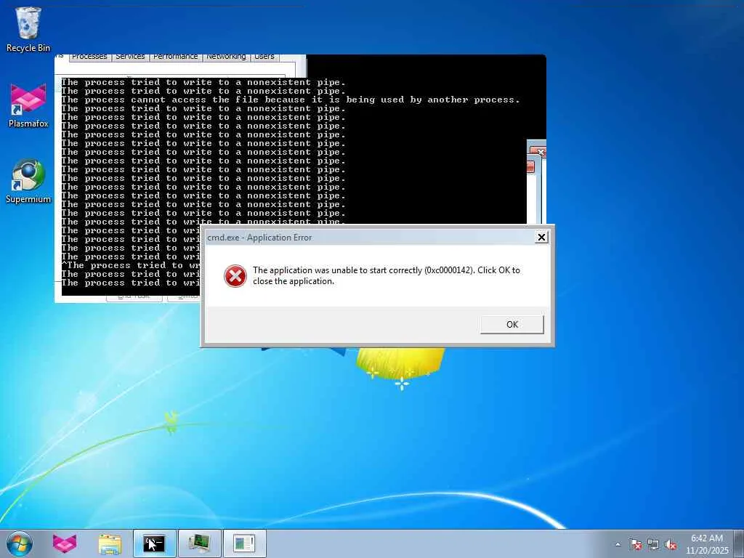Select the Supermium desktop shortcut

click(x=28, y=181)
